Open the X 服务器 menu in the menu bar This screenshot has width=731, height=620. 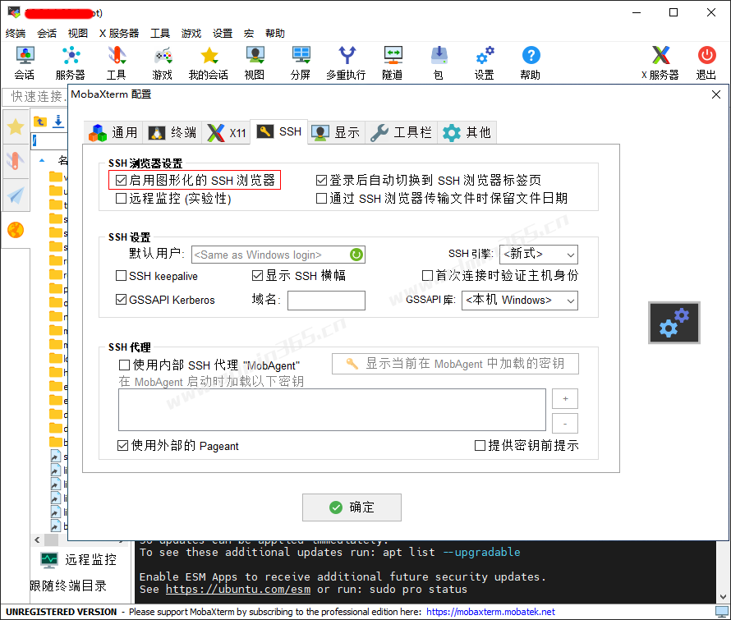coord(119,34)
